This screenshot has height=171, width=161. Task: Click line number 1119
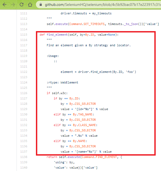[x=24, y=56]
